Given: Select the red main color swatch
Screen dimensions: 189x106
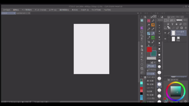Looking at the screenshot, I should coord(149,49).
